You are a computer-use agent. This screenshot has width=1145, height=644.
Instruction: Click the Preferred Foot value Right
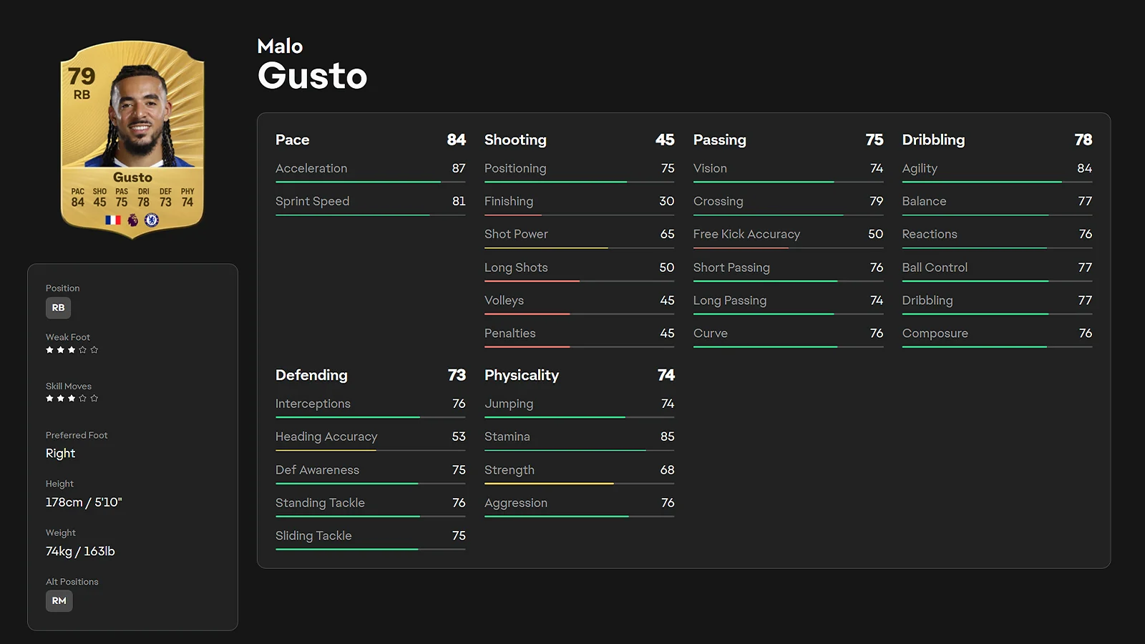coord(60,454)
